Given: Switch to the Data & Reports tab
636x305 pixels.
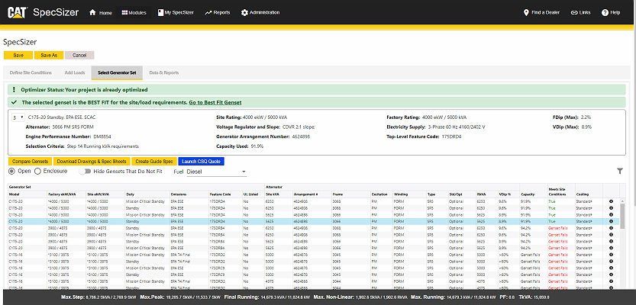Looking at the screenshot, I should (x=164, y=72).
